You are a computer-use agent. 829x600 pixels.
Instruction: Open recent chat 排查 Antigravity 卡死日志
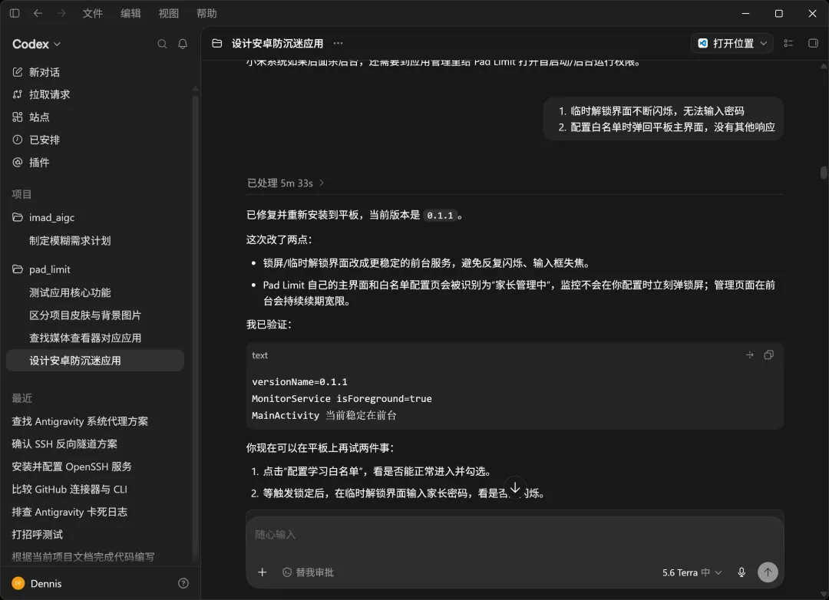coord(69,513)
